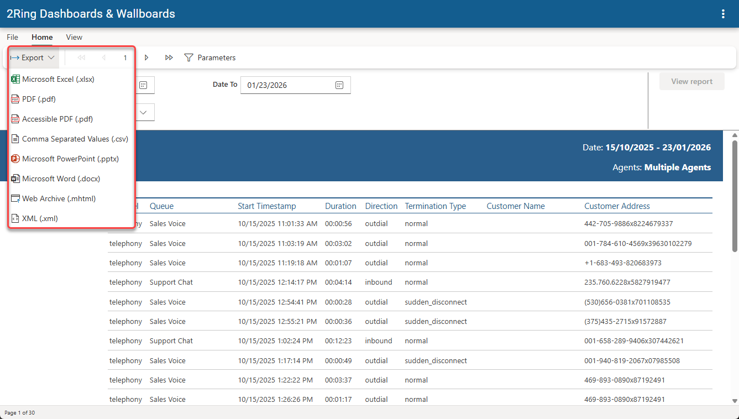Select timestamp 10/15/2025 12:54:41 PM

click(277, 302)
